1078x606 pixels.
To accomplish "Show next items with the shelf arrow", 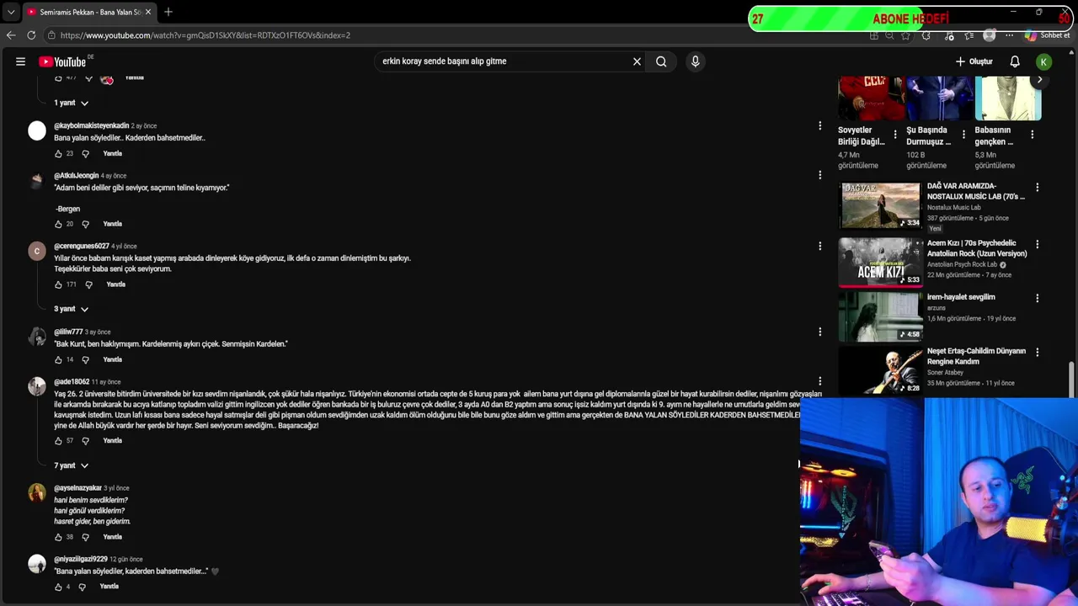I will (x=1039, y=80).
